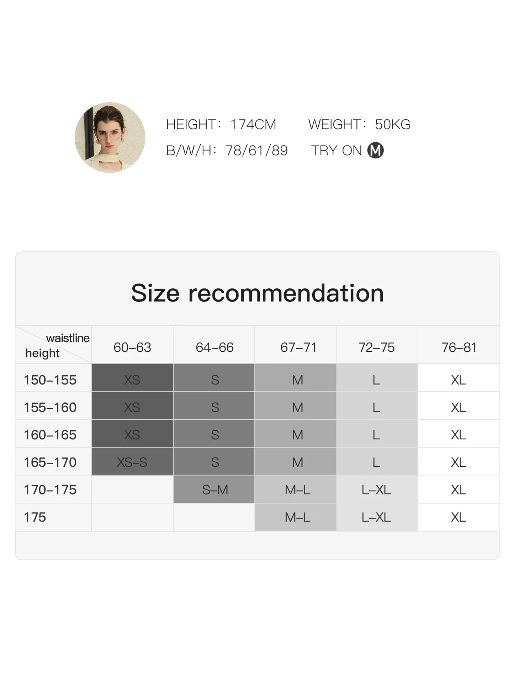This screenshot has width=514, height=686.
Task: Click the XL cell in the 160–165 row
Action: (459, 435)
